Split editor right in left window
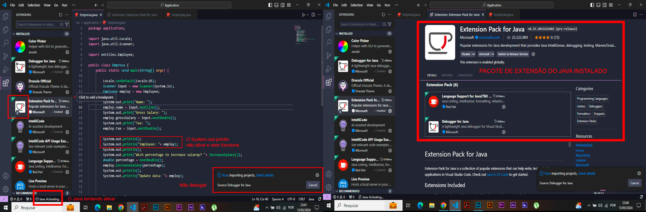 click(313, 15)
